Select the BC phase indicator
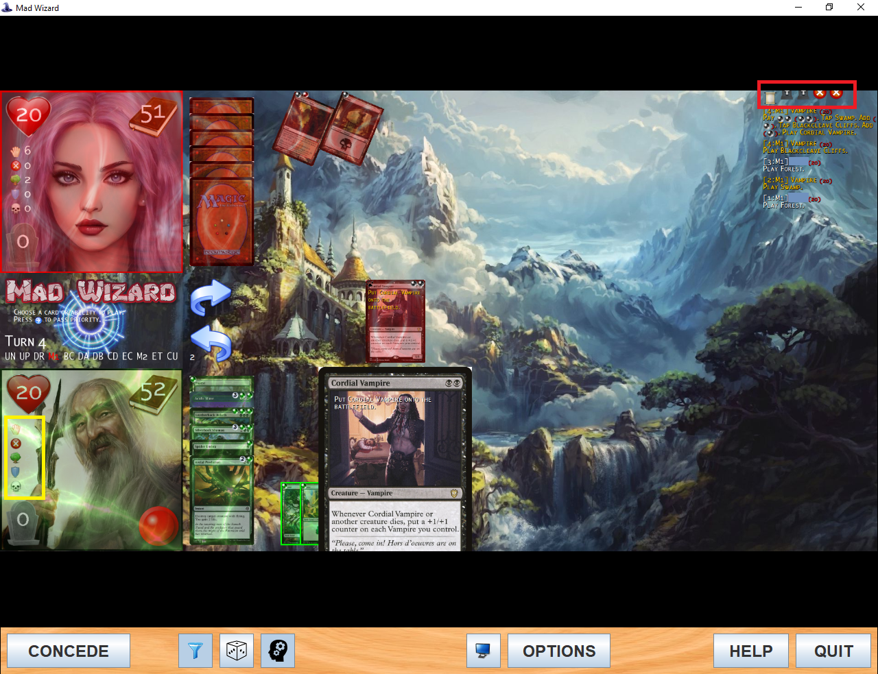Image resolution: width=878 pixels, height=674 pixels. [x=69, y=357]
